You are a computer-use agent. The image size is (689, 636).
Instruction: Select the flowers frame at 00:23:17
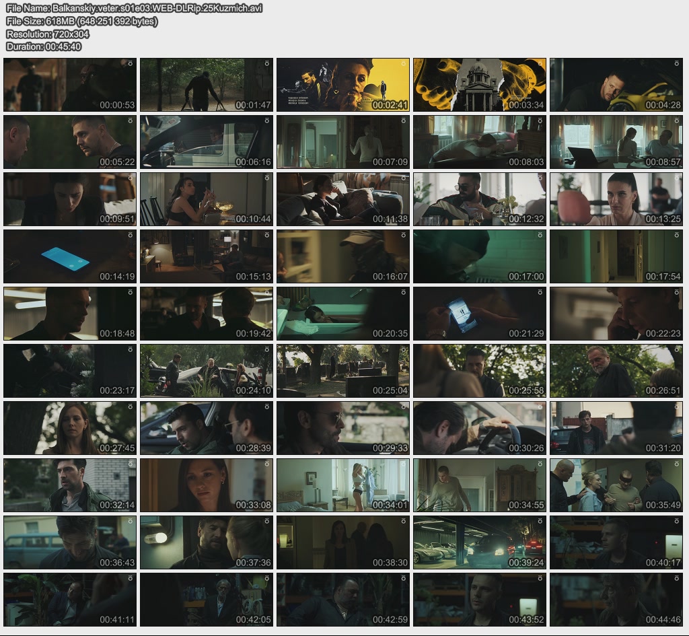[70, 371]
